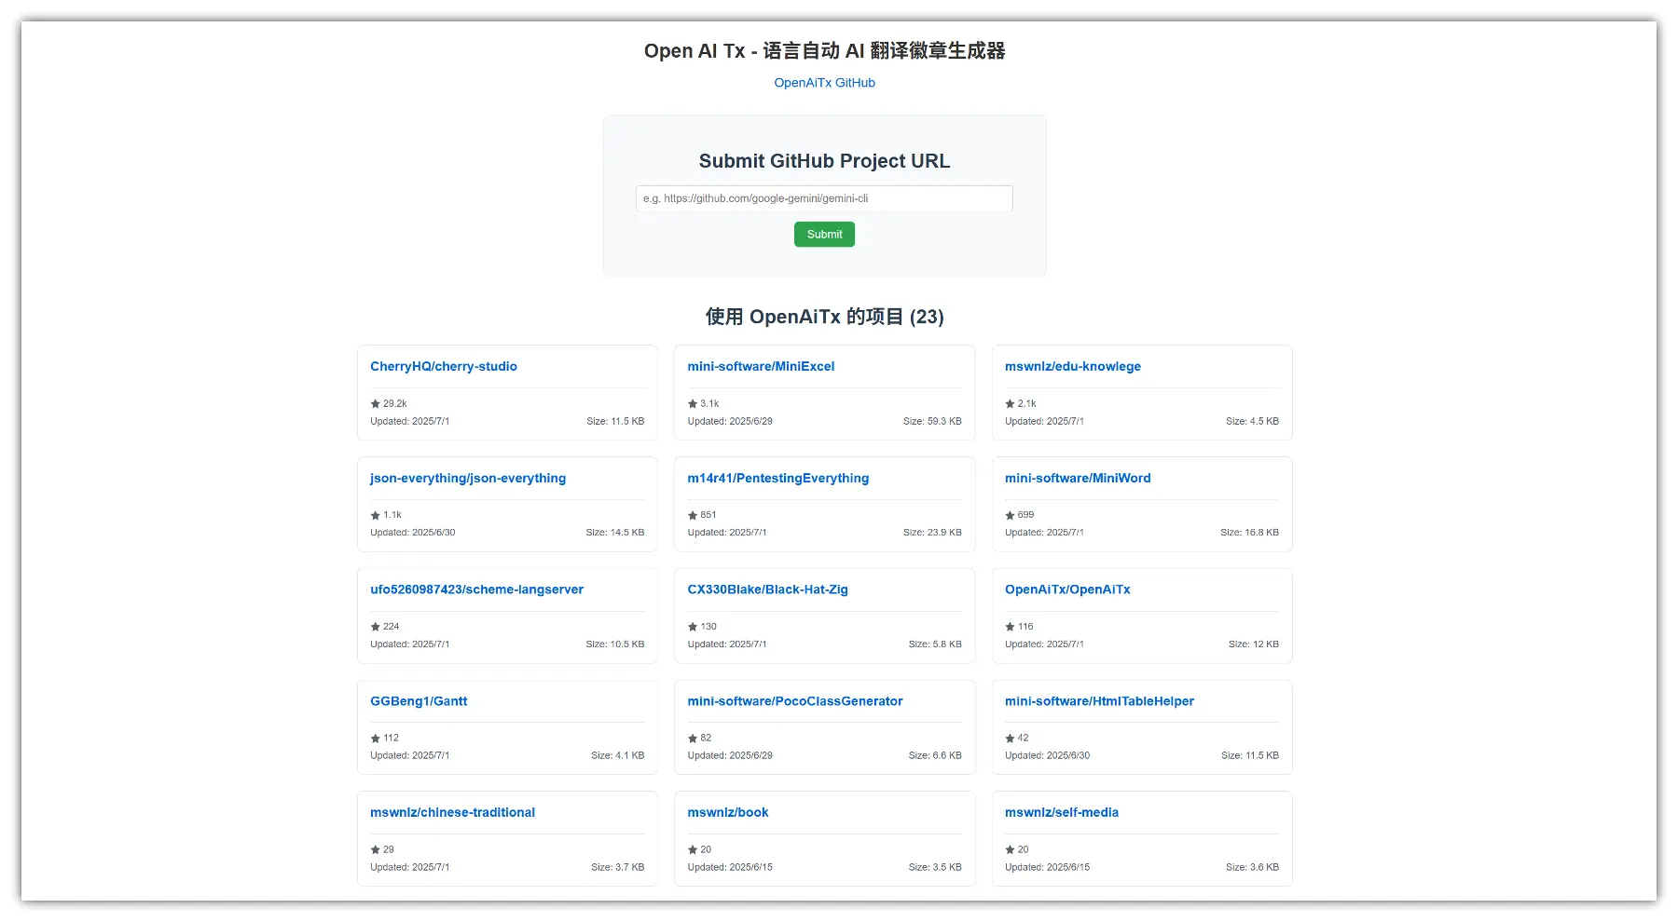Click the star icon beside 851

click(693, 515)
